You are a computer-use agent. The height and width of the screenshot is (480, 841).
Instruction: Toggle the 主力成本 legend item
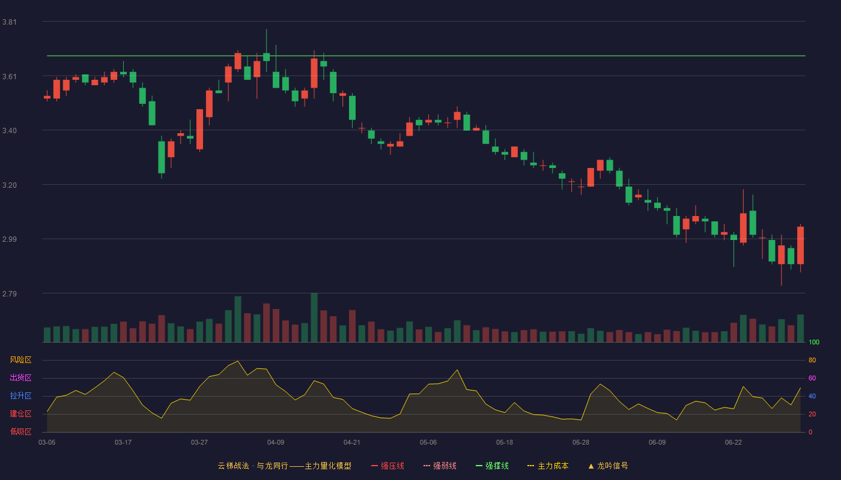click(548, 466)
